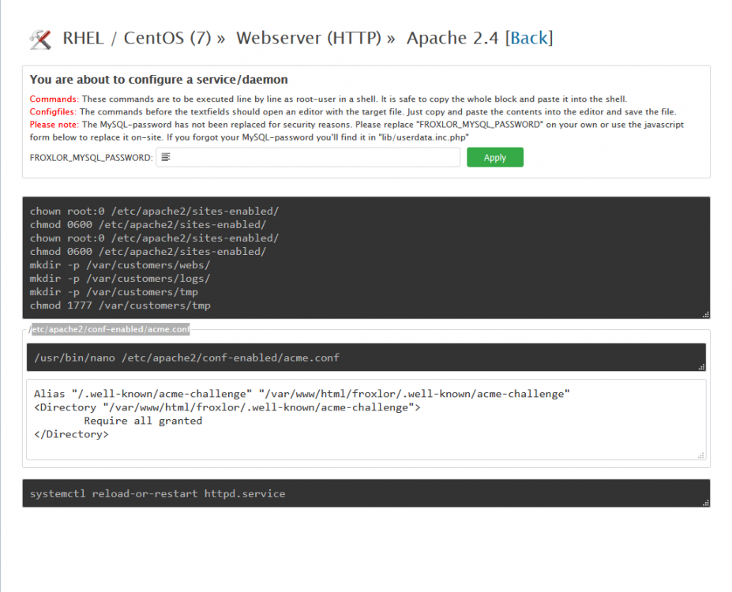
Task: Click resize grip of systemctl command box
Action: click(x=704, y=502)
